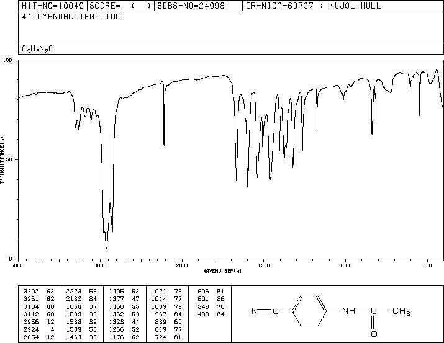The width and height of the screenshot is (444, 343).
Task: Select the HIT-NO=10049 header field
Action: point(53,6)
